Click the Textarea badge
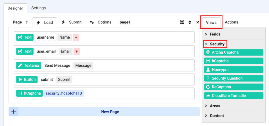The image size is (269, 126). (x=29, y=65)
